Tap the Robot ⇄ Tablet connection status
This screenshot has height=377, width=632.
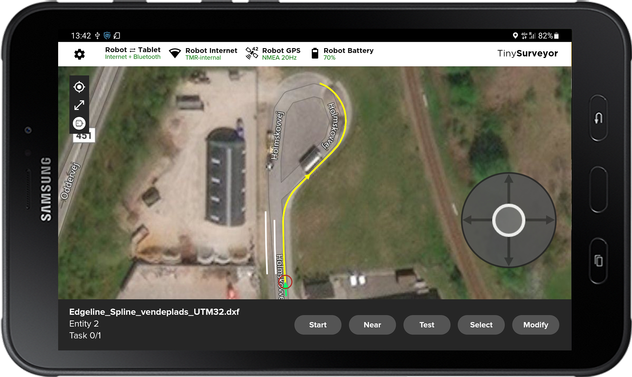tap(133, 53)
